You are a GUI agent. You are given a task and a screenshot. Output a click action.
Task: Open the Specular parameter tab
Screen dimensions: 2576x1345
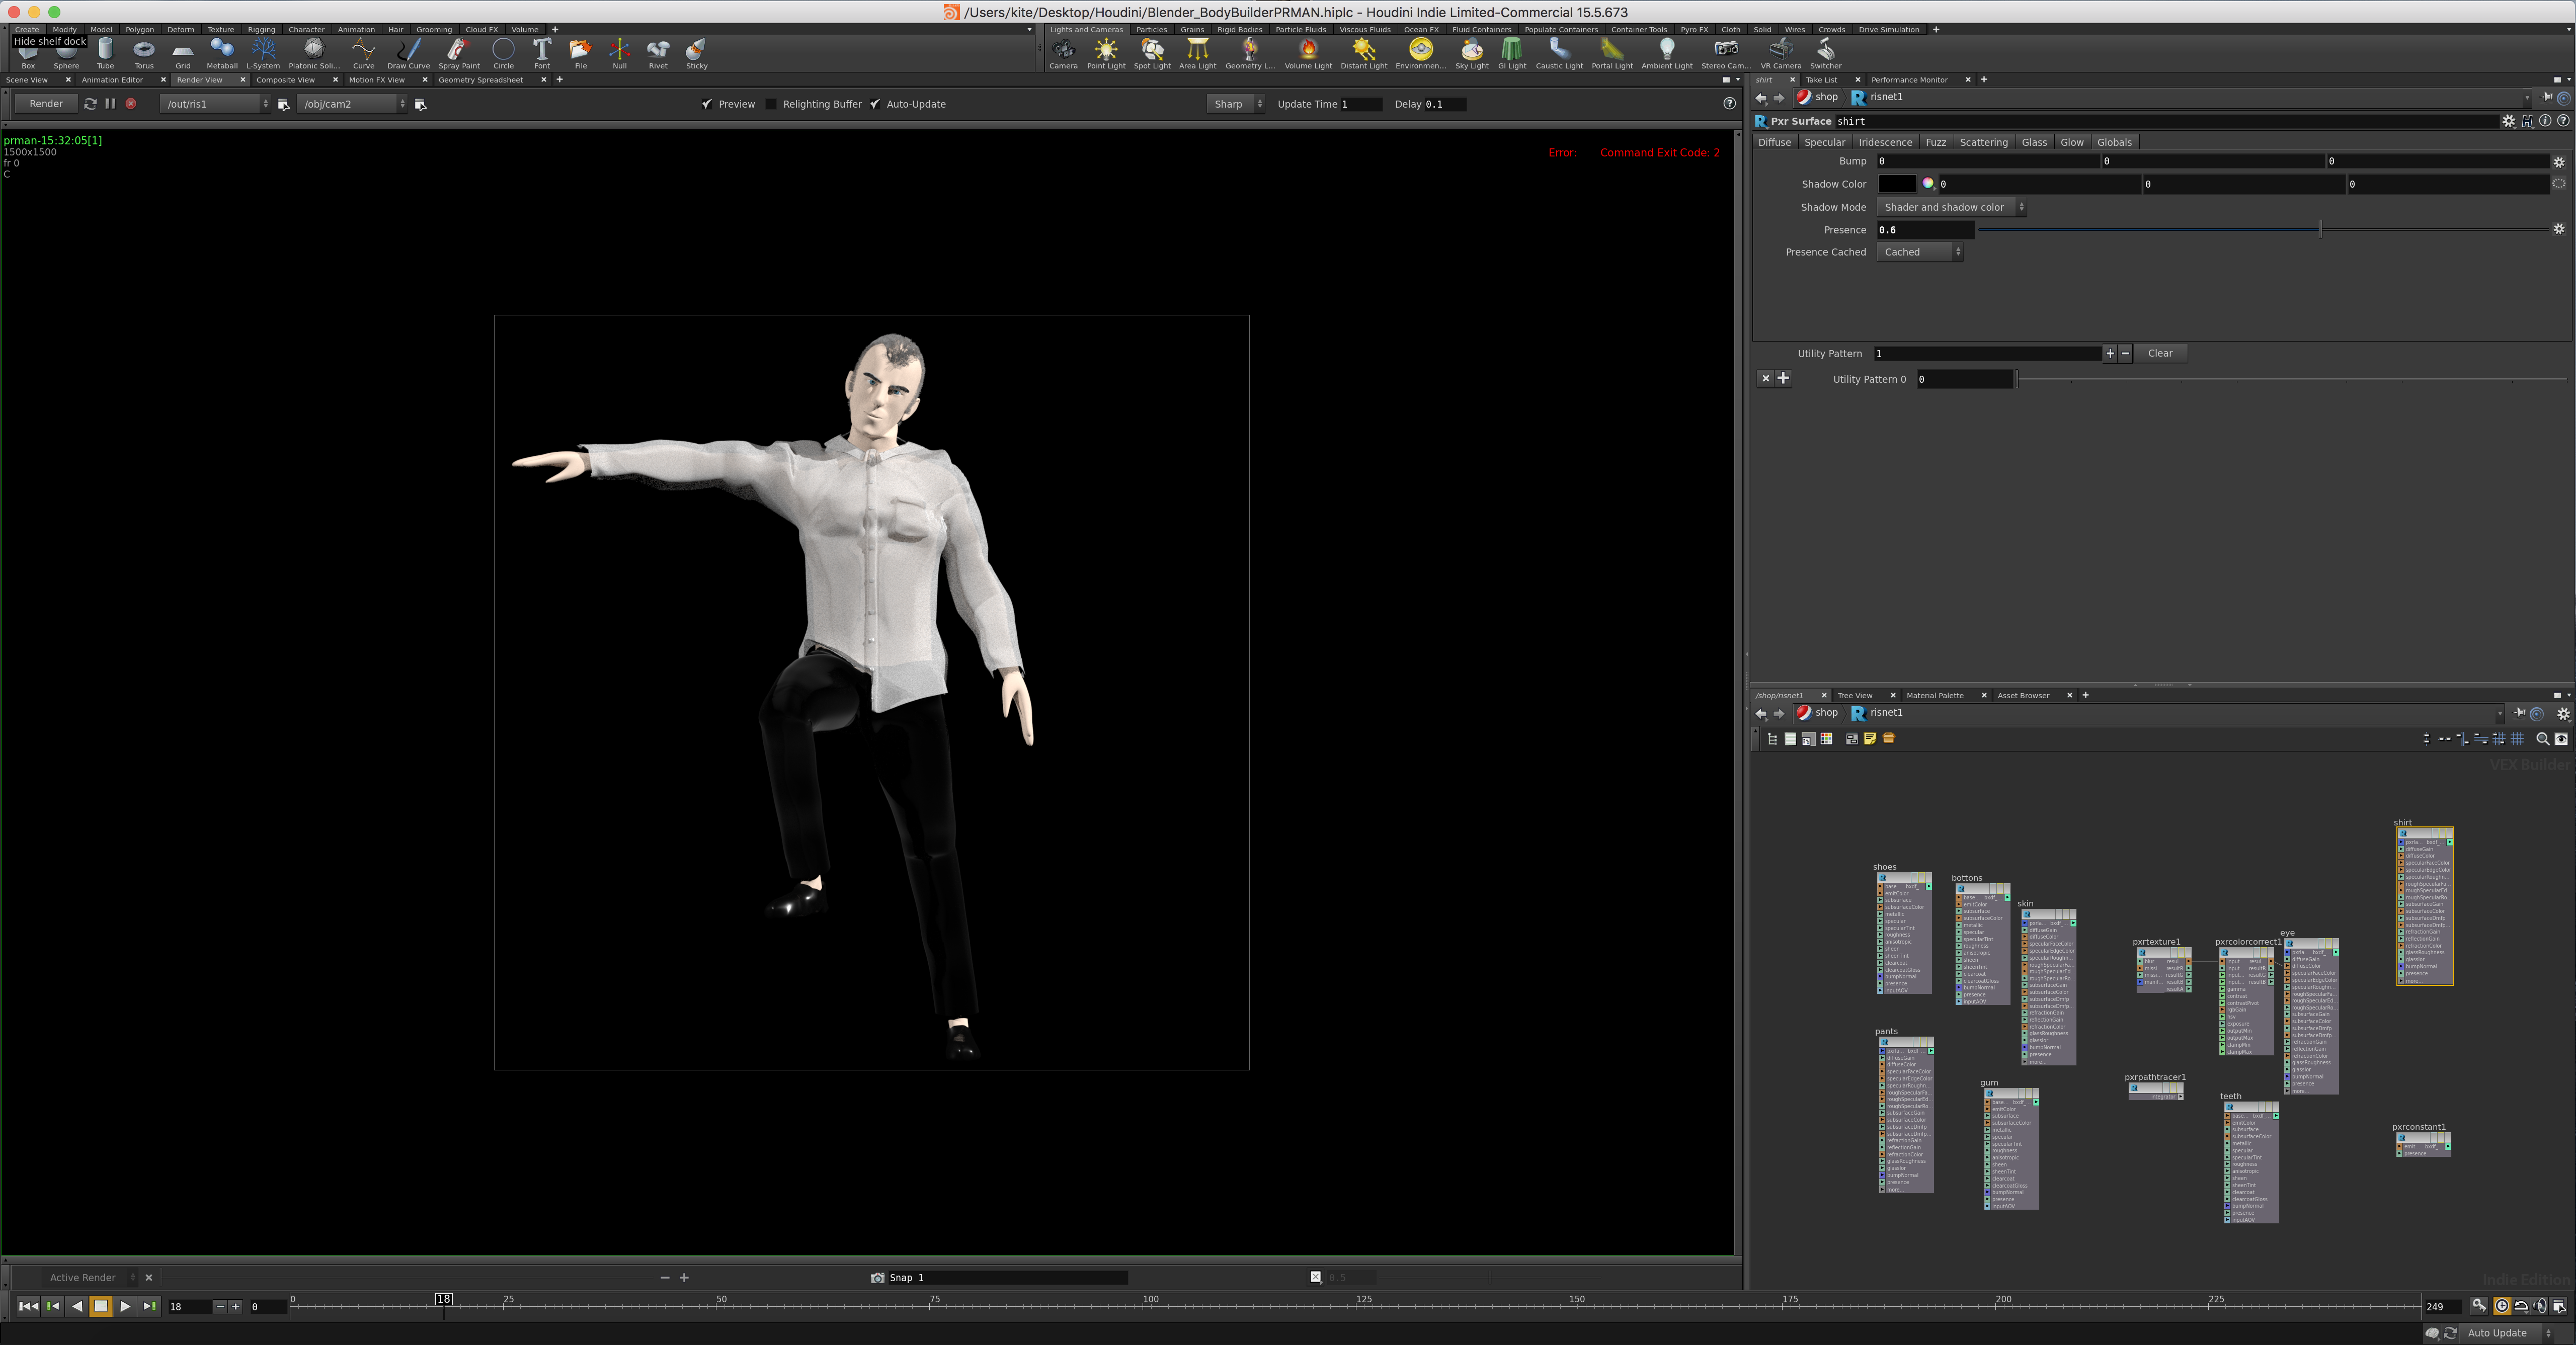point(1824,142)
